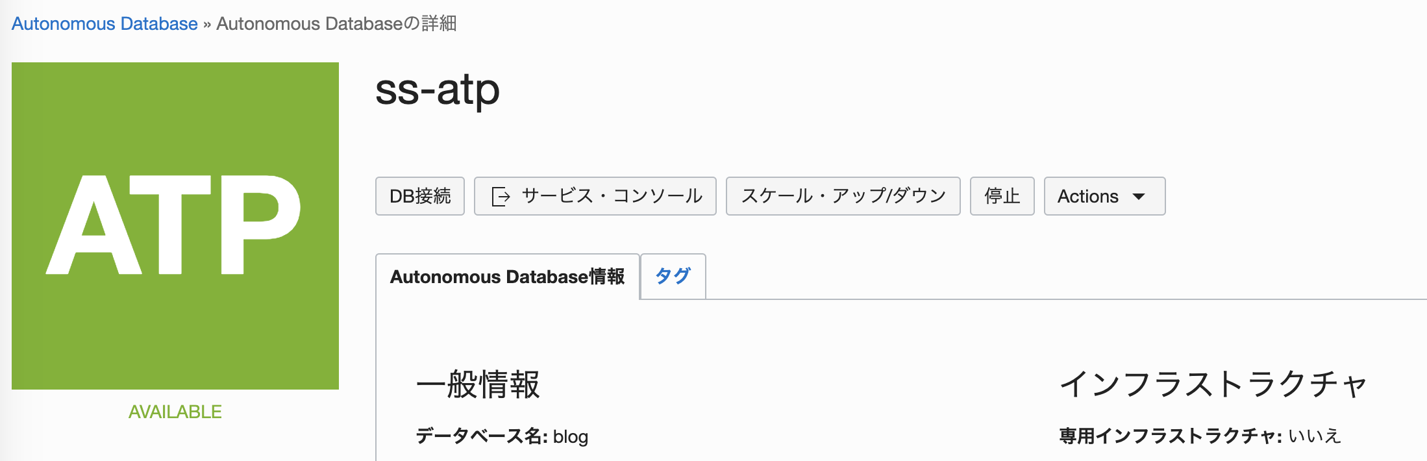Expand the Actions dropdown caret arrow

click(x=1139, y=197)
